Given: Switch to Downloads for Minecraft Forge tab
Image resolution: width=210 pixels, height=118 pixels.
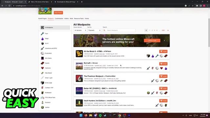Looking at the screenshot, I should point(66,2).
